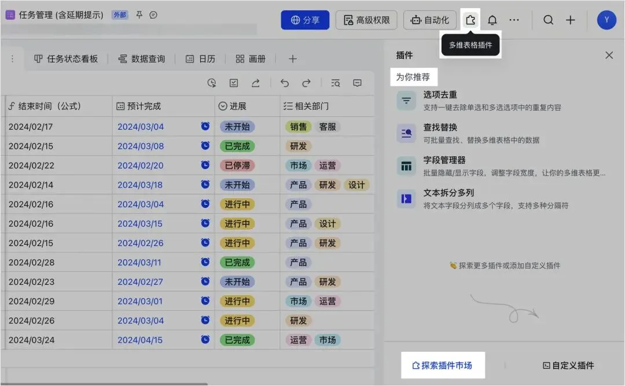The height and width of the screenshot is (386, 625).
Task: Click the 销售 department tag
Action: click(x=298, y=126)
